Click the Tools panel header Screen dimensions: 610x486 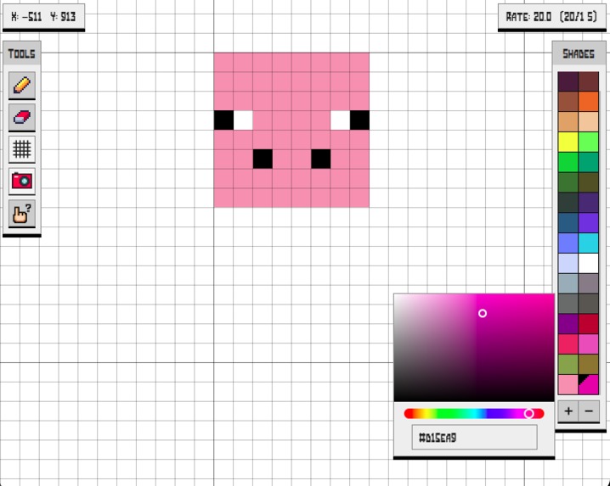pyautogui.click(x=22, y=53)
